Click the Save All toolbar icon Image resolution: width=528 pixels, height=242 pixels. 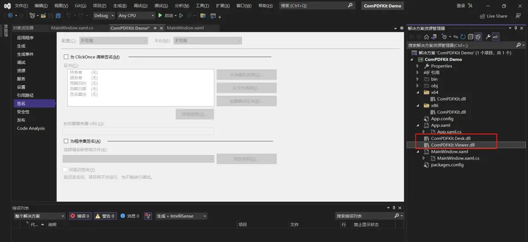pyautogui.click(x=58, y=15)
